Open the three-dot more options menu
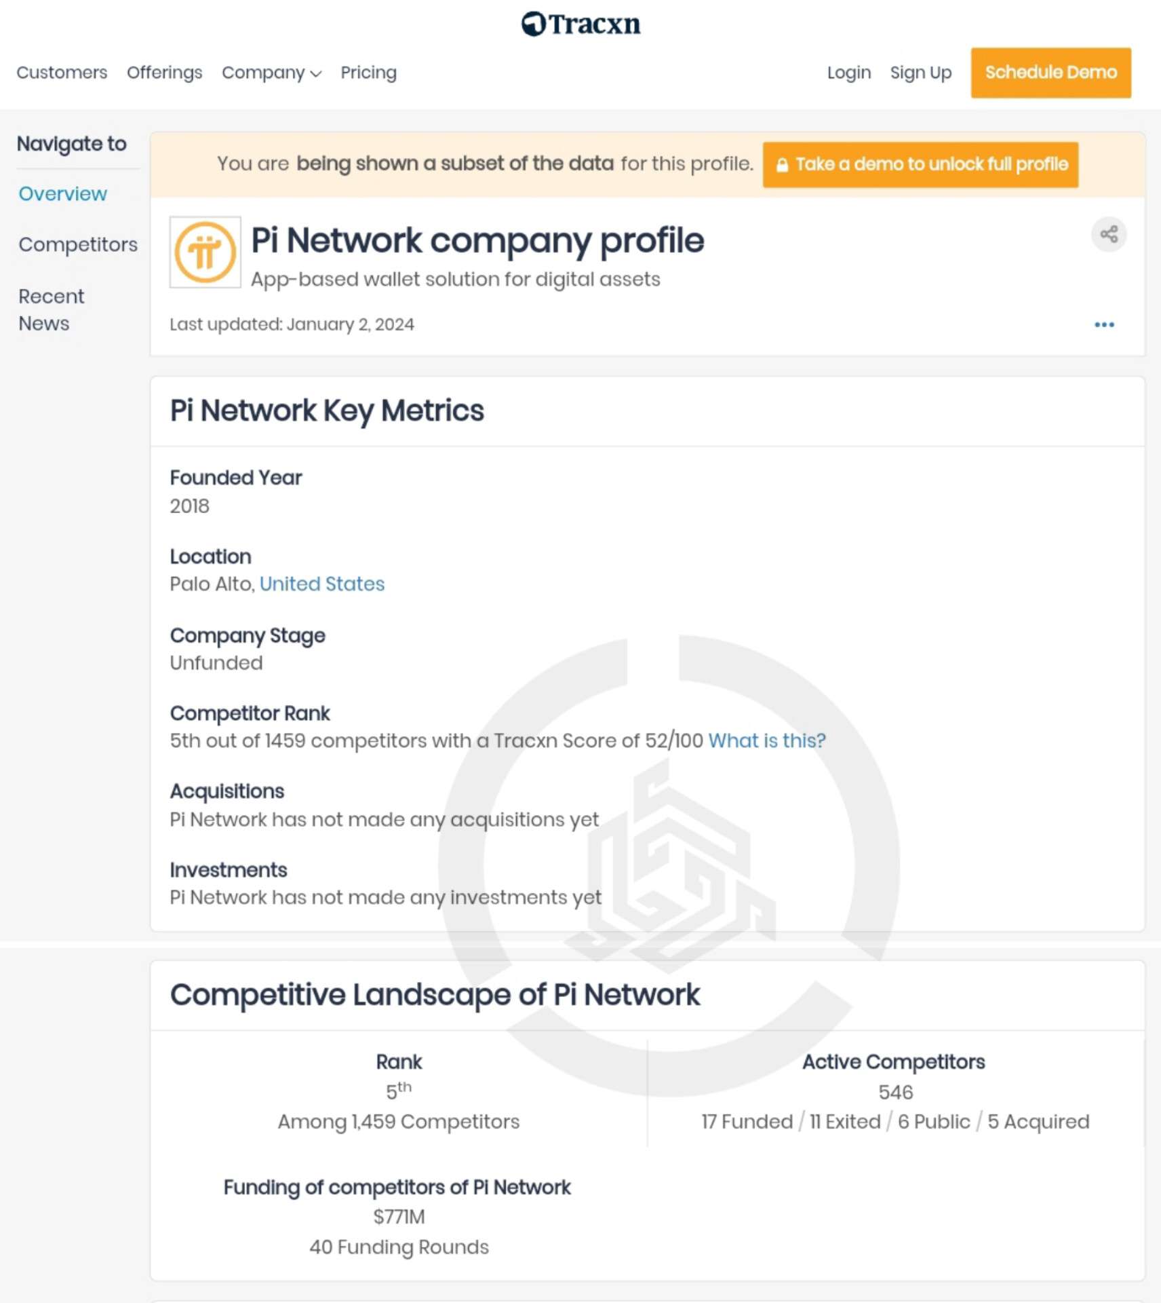The image size is (1161, 1303). (1104, 324)
